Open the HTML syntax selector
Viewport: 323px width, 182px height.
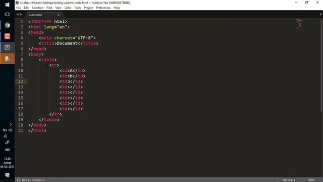tap(311, 180)
